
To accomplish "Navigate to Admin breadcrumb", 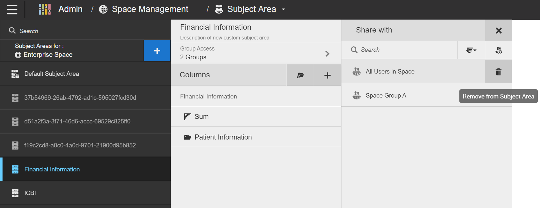I will point(70,9).
